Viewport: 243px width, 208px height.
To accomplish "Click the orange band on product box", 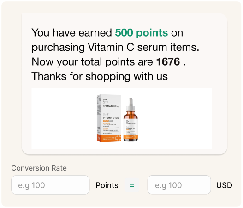I will 109,138.
